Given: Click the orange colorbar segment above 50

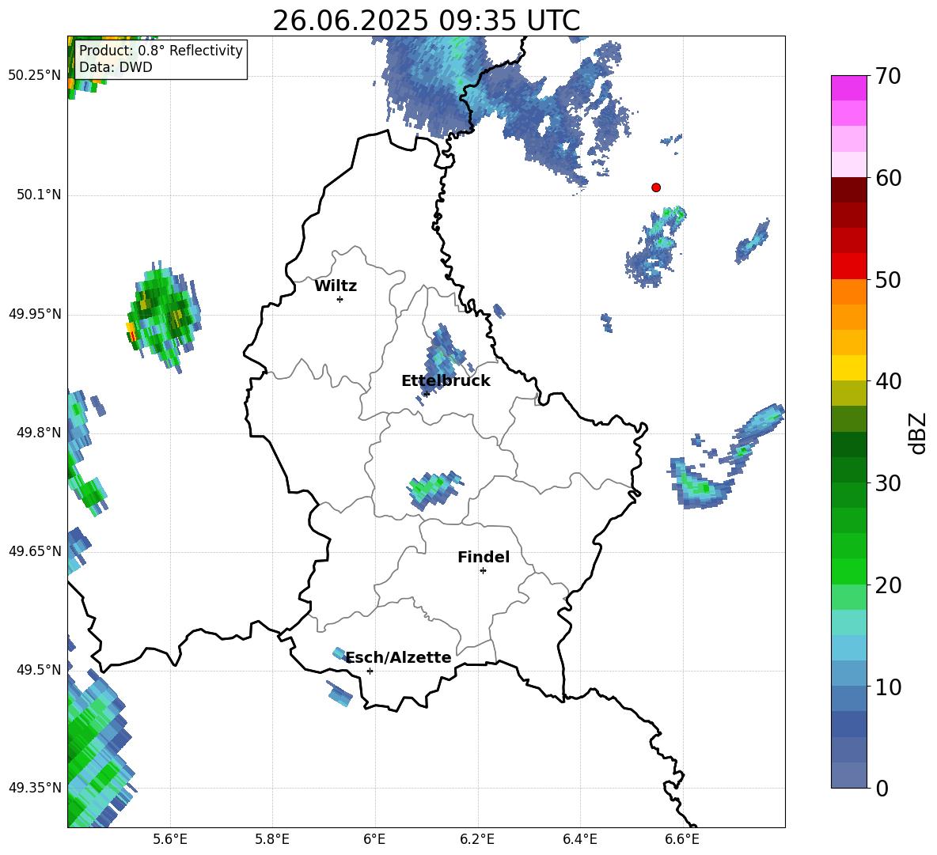Looking at the screenshot, I should (x=849, y=292).
